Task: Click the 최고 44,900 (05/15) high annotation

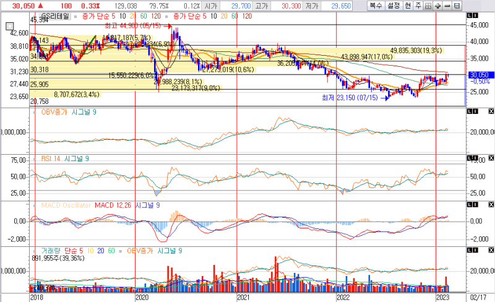Action: [x=132, y=25]
